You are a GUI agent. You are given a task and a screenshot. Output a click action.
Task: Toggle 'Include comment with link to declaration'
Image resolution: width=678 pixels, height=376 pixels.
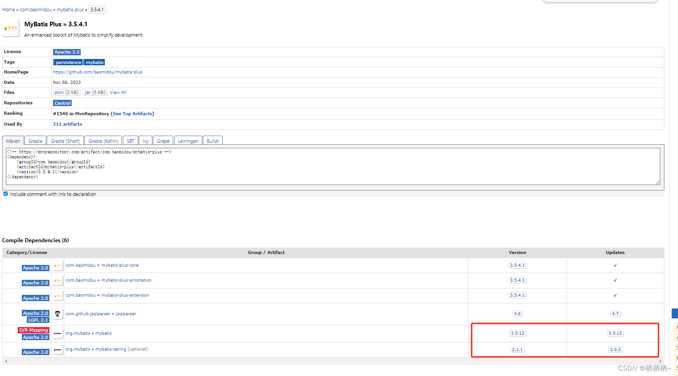click(5, 193)
